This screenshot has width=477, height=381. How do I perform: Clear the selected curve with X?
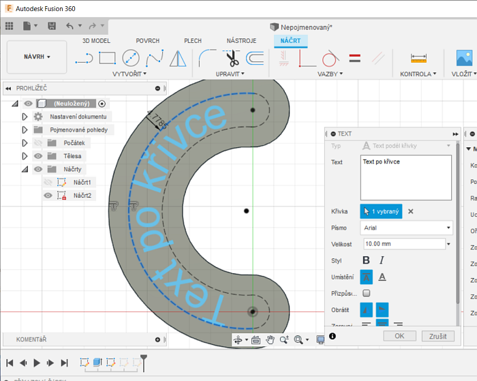[410, 211]
